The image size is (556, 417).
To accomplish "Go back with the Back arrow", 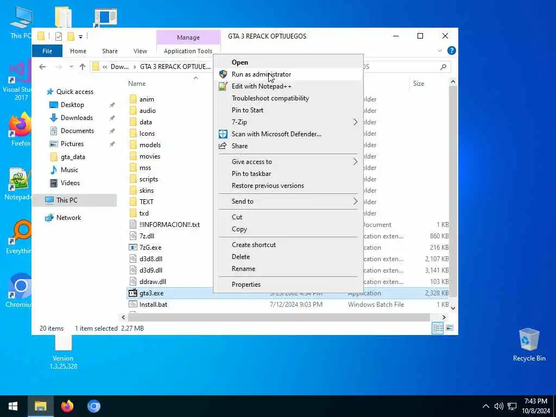I will coord(42,67).
